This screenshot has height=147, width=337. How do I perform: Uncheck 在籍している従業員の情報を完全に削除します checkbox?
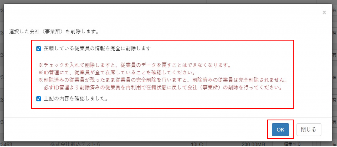pyautogui.click(x=39, y=49)
